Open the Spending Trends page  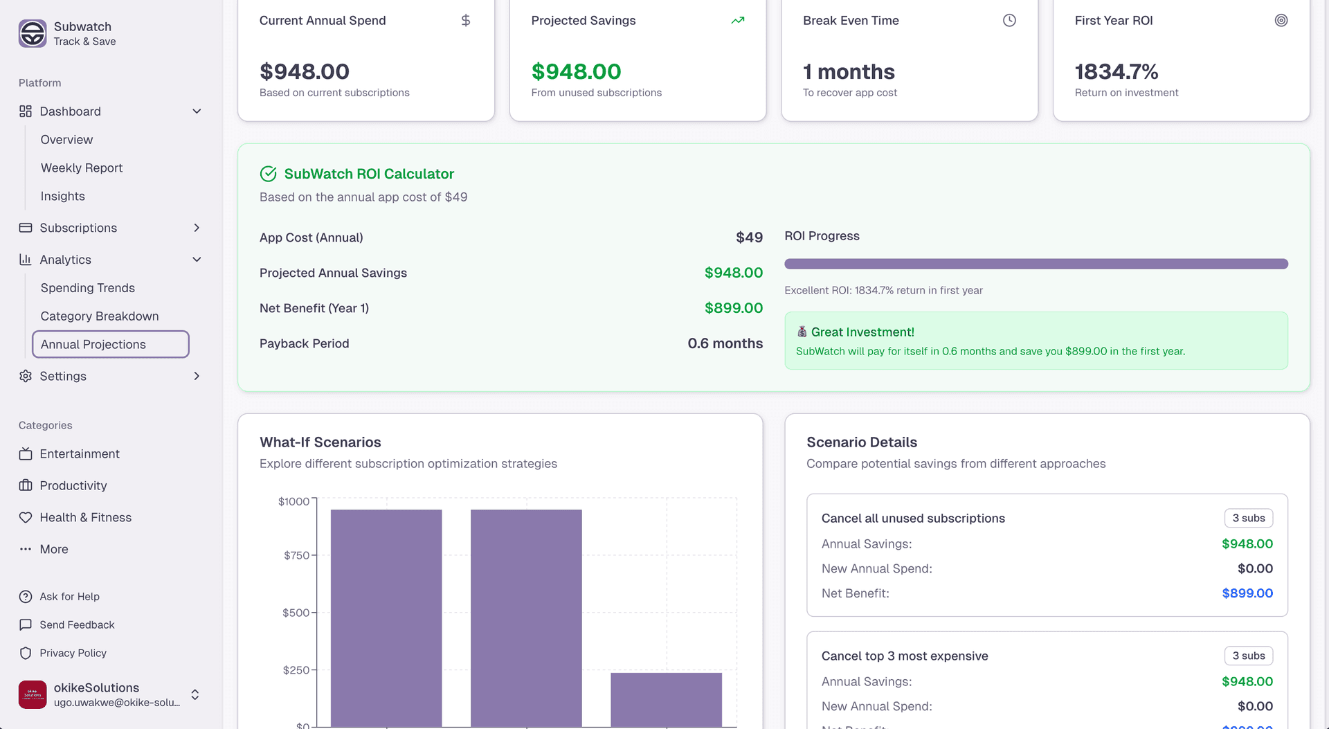tap(87, 287)
